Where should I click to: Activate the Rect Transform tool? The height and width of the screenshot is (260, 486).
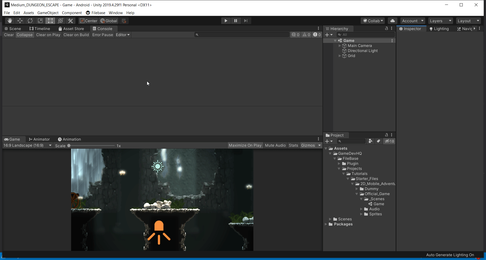pos(50,20)
